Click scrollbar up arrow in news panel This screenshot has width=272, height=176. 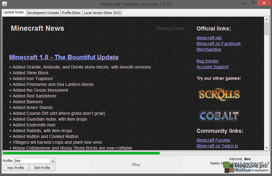[x=267, y=19]
